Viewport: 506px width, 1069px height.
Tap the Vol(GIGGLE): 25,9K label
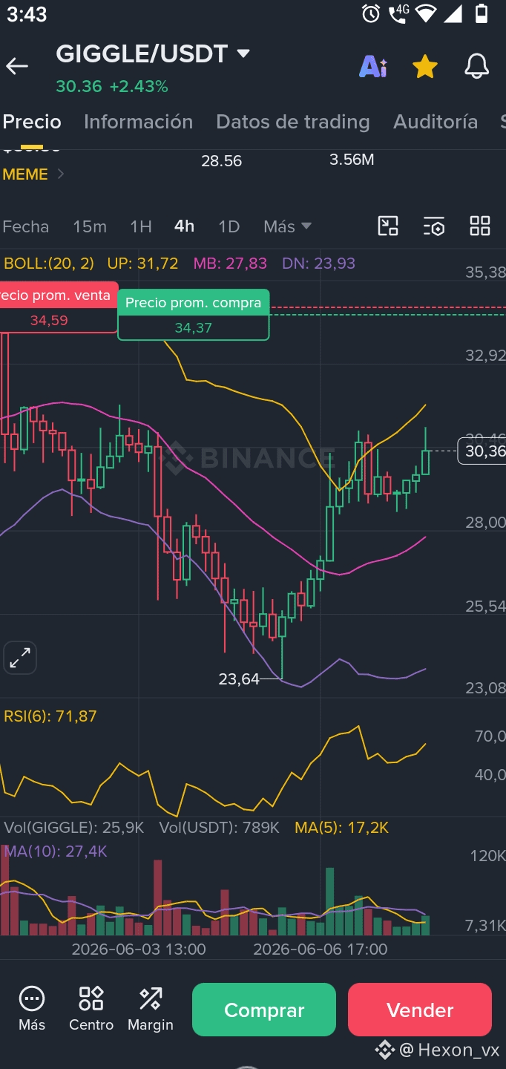pos(74,828)
